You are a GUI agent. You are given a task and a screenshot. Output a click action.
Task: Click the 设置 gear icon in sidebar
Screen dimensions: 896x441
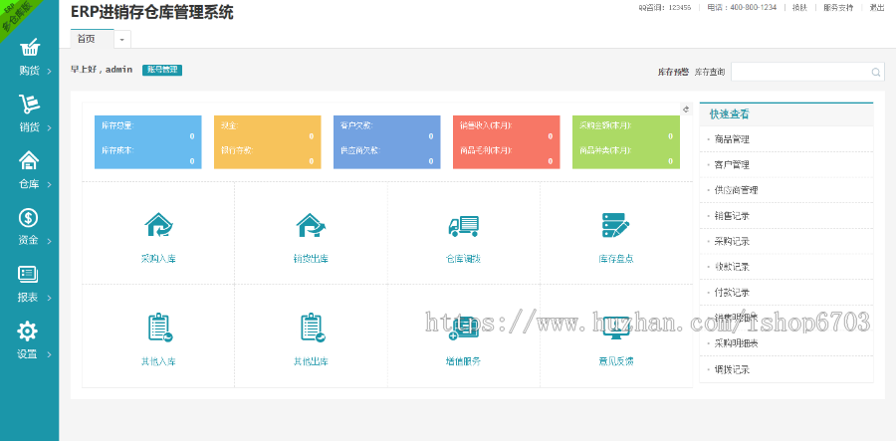click(x=28, y=331)
